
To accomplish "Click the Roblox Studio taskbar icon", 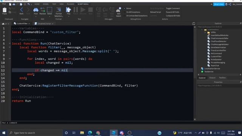I will pos(113,133).
